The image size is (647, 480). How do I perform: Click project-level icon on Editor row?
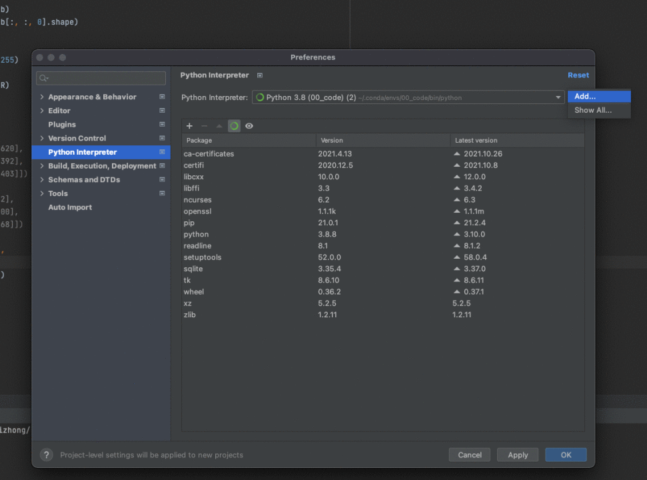pos(162,111)
